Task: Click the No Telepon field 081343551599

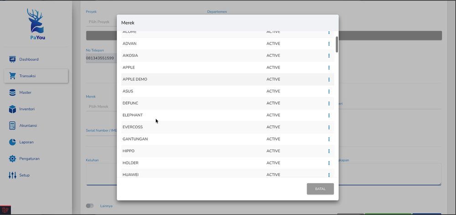Action: 101,58
